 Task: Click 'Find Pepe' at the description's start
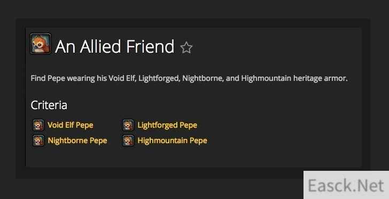48,79
